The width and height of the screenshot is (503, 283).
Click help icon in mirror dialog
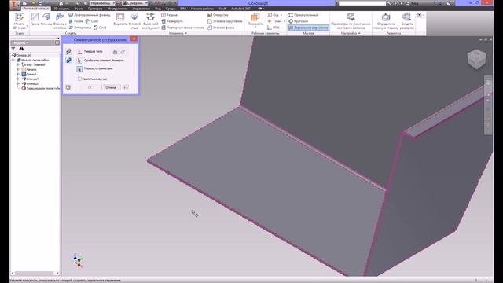click(68, 87)
